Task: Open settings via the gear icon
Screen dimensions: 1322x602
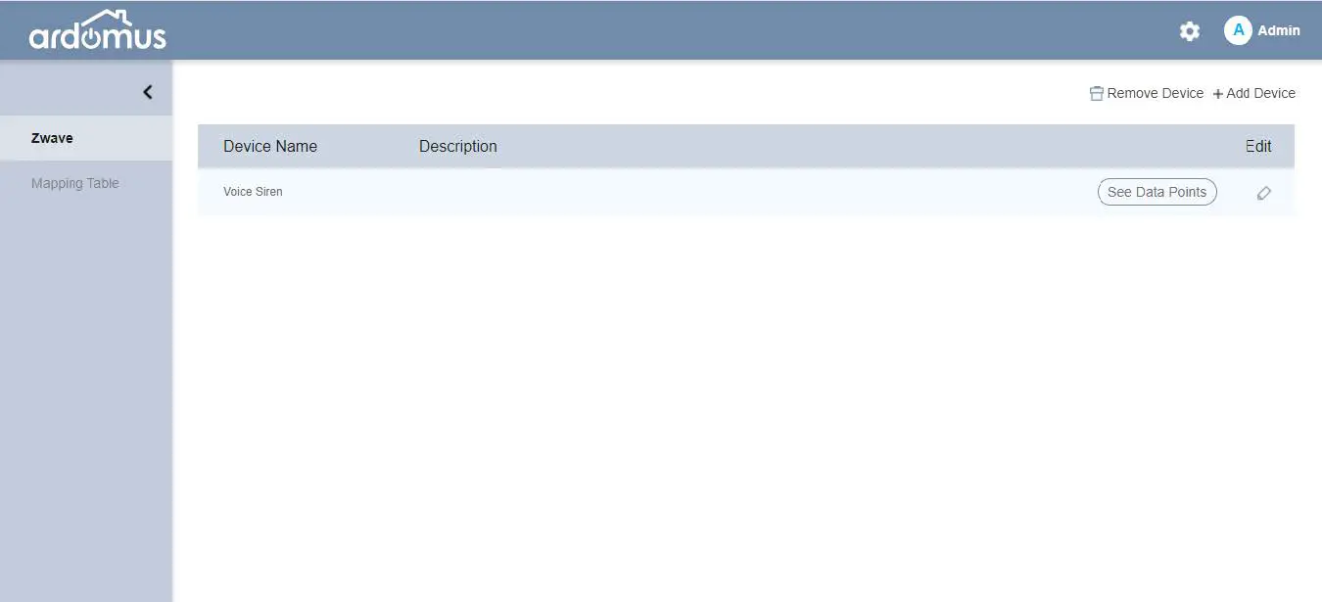Action: tap(1189, 31)
